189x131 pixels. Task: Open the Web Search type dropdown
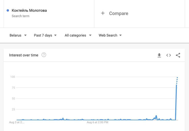coord(110,35)
